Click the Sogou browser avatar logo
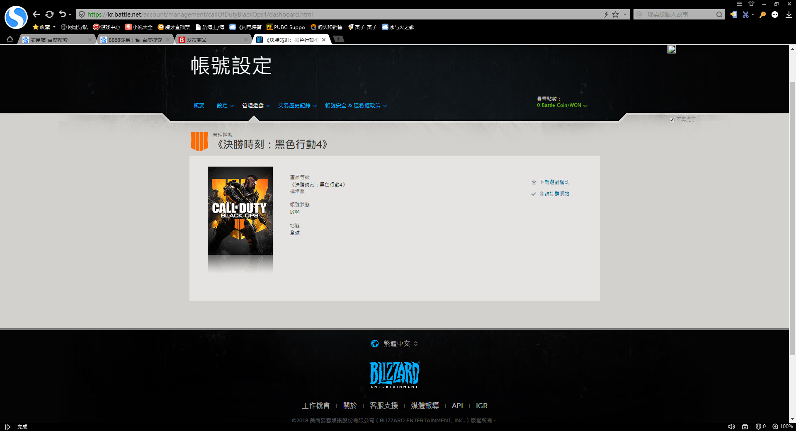This screenshot has height=431, width=796. [x=16, y=17]
